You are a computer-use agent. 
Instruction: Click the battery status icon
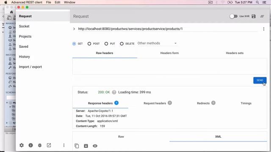[230, 2]
